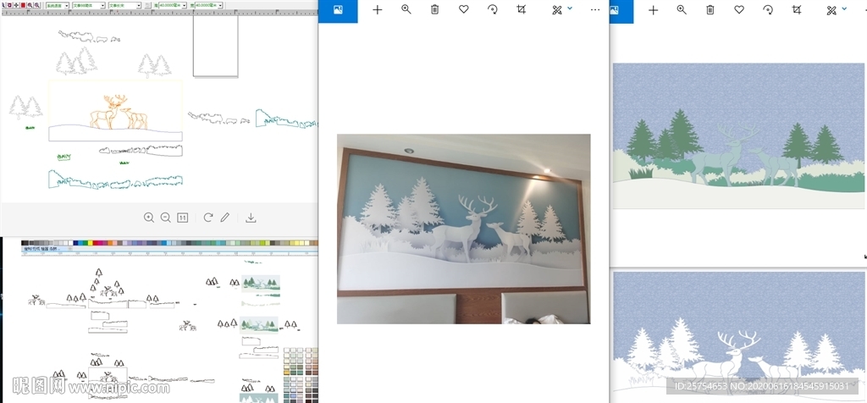Screen dimensions: 867x403
Task: Click rotate icon in right Photos window
Action: click(x=768, y=10)
